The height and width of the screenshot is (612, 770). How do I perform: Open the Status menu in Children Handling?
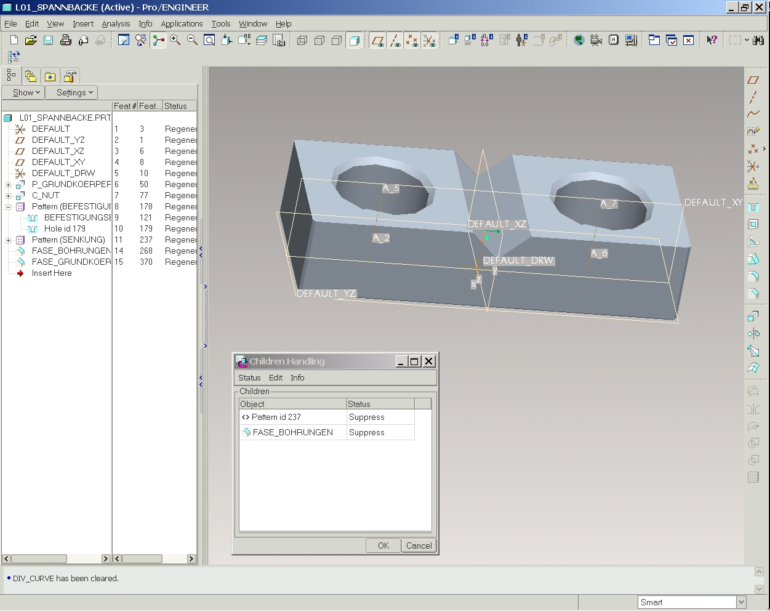[x=249, y=377]
